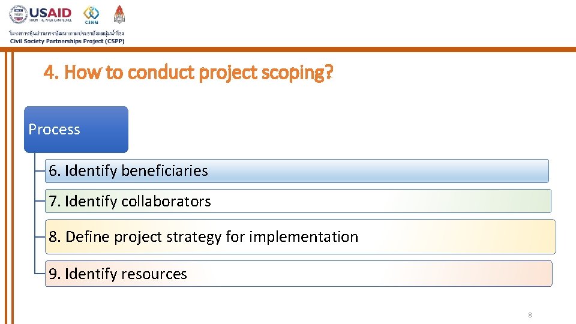
Task: Select the slide title about project scoping
Action: click(188, 72)
